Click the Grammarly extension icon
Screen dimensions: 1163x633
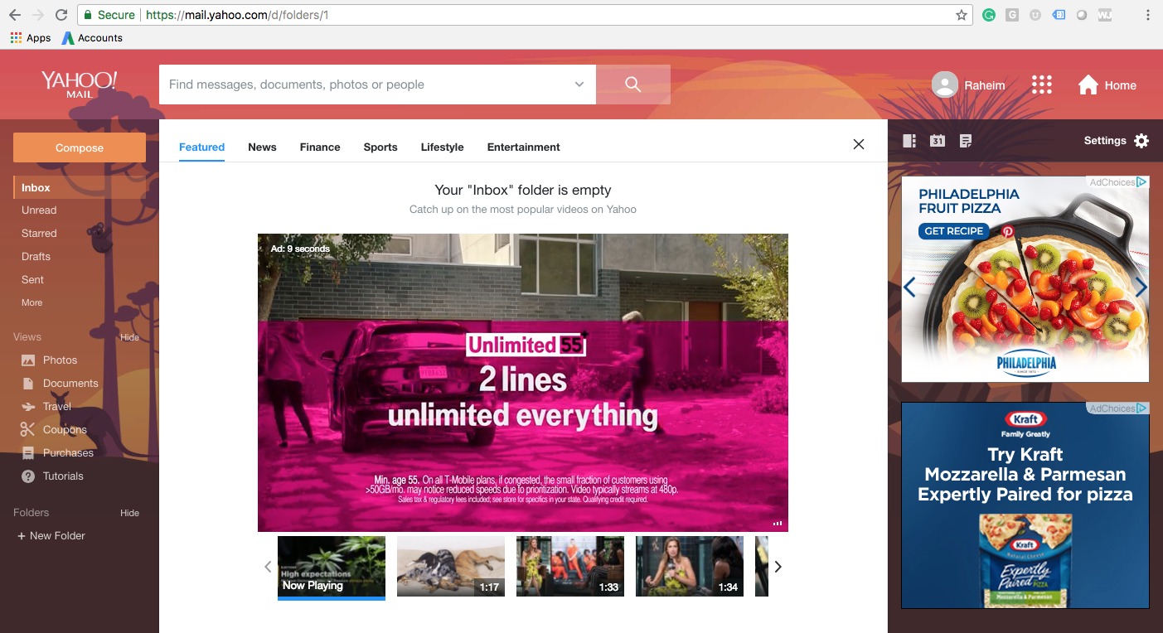click(x=989, y=15)
